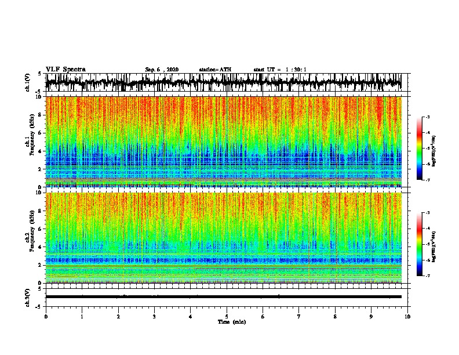Image resolution: width=459 pixels, height=355 pixels.
Task: Click the -3 label on ch.2 colorbar
Action: coord(427,213)
